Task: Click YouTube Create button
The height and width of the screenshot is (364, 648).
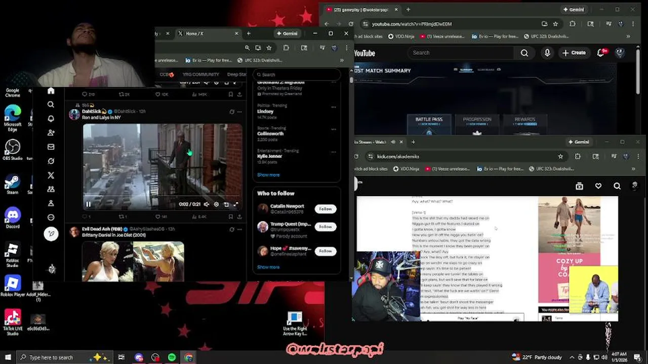Action: click(x=574, y=53)
